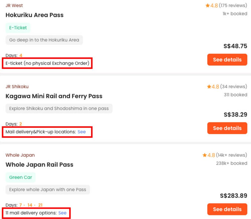Click the star rating icon for Hokuriku Area Pass

pos(208,5)
